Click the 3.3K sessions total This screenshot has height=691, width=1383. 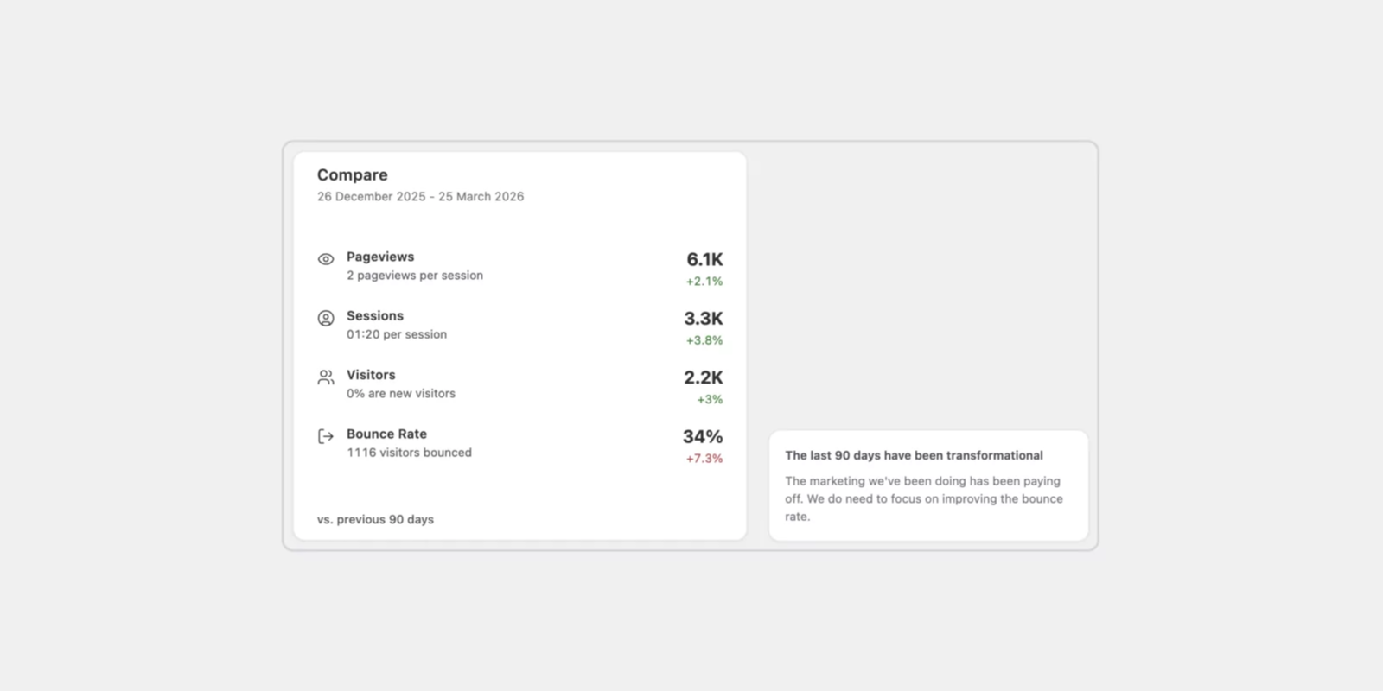pos(703,319)
